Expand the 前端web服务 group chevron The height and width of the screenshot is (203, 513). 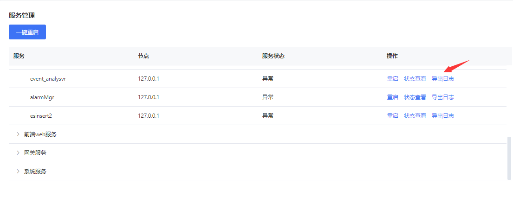tap(18, 134)
